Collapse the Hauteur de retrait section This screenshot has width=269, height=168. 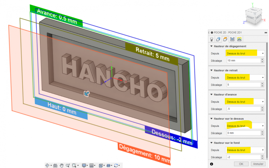tap(211, 70)
